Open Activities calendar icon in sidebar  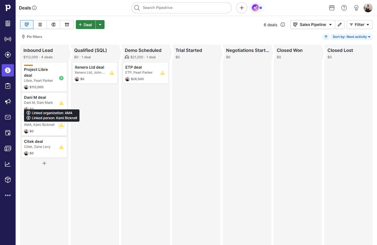[x=8, y=133]
